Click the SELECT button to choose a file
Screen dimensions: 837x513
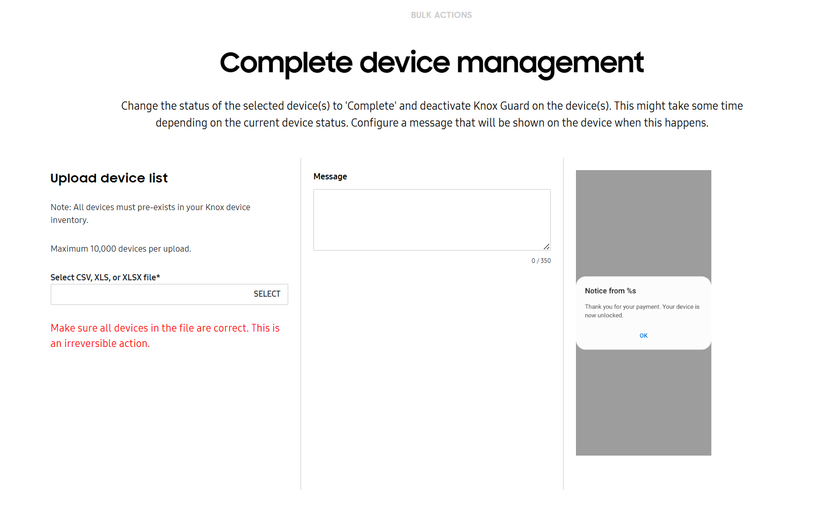click(x=267, y=294)
